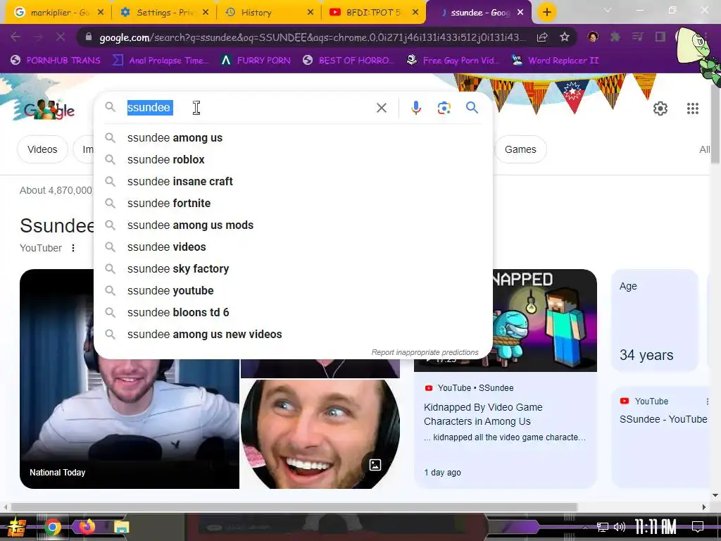Open the taskbar clock showing 11:11 AM

[656, 527]
